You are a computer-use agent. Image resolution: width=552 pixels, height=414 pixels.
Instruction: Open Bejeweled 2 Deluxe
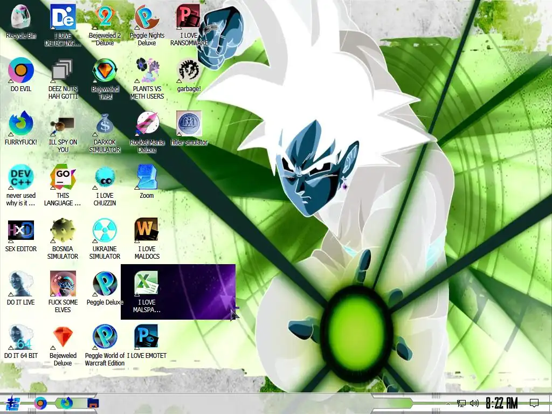(105, 17)
